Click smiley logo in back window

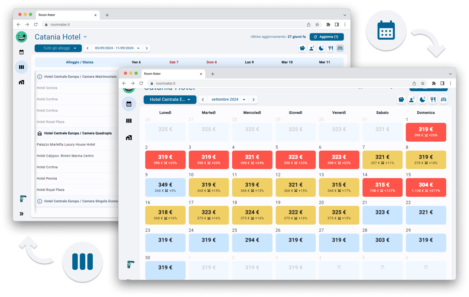22,37
